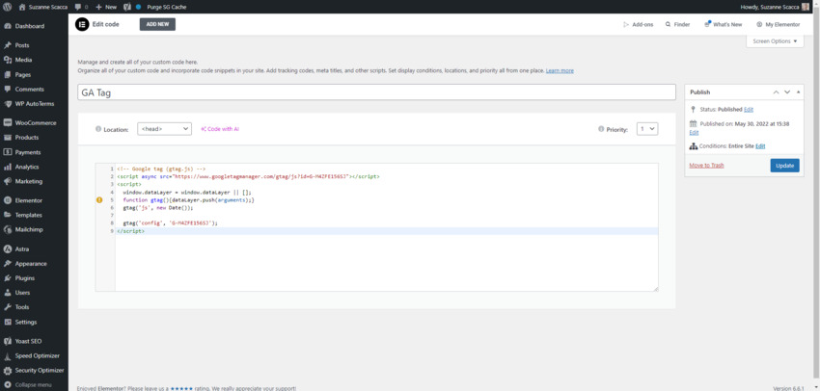Open the Location <head> dropdown
Screen dimensions: 820x391
(164, 129)
